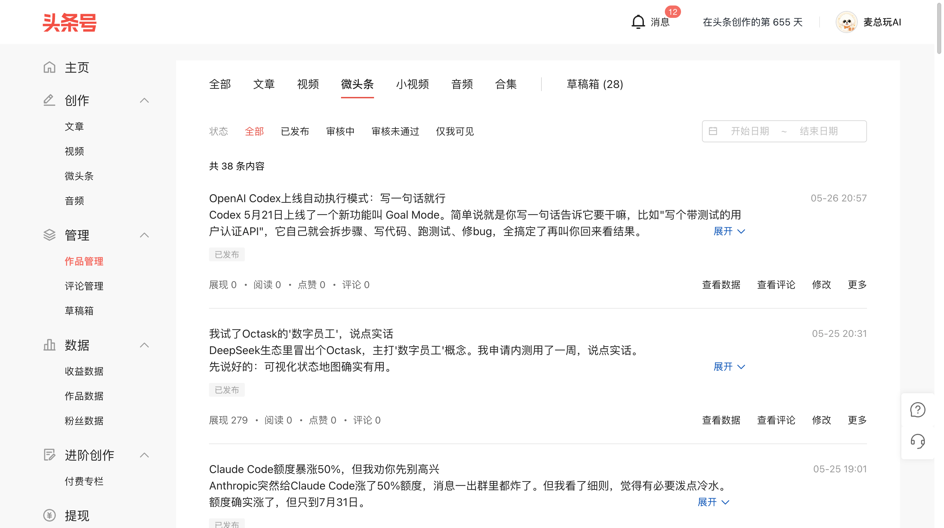
Task: Expand the OpenAI Codex post with 展开
Action: coord(729,231)
